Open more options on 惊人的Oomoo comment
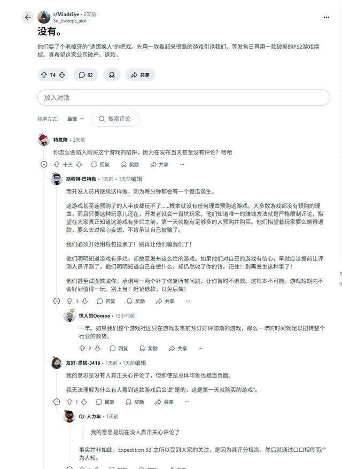Image resolution: width=342 pixels, height=469 pixels. pyautogui.click(x=200, y=349)
